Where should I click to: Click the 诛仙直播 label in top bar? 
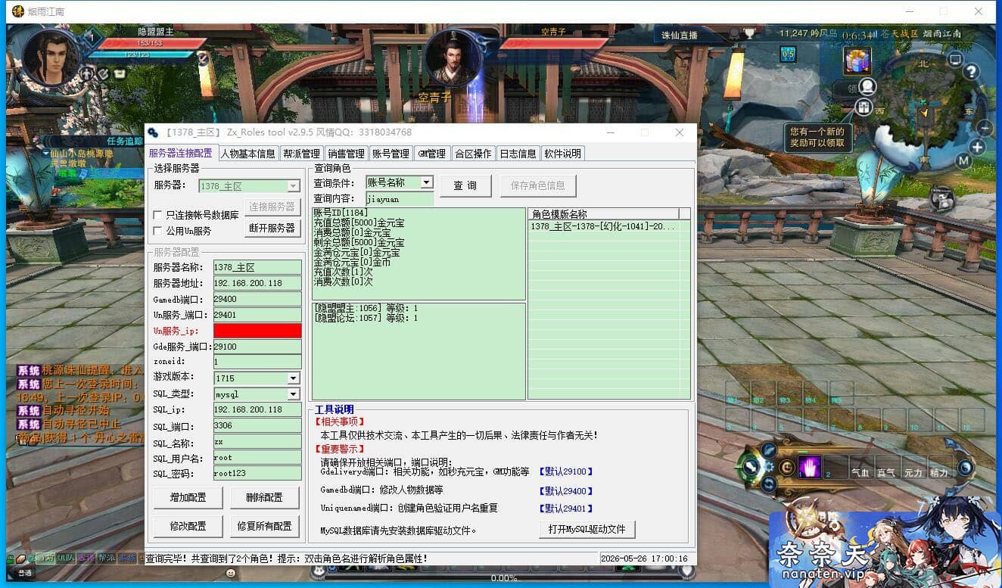[680, 36]
